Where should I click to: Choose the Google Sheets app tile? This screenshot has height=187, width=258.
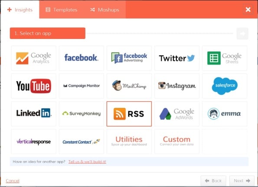coord(225,58)
